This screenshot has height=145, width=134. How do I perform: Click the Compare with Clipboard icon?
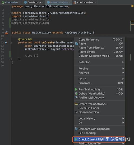click(76, 129)
